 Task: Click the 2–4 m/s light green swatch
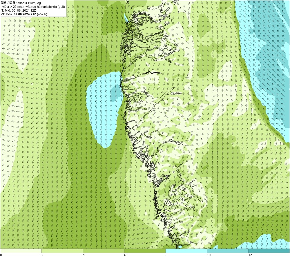(62, 251)
